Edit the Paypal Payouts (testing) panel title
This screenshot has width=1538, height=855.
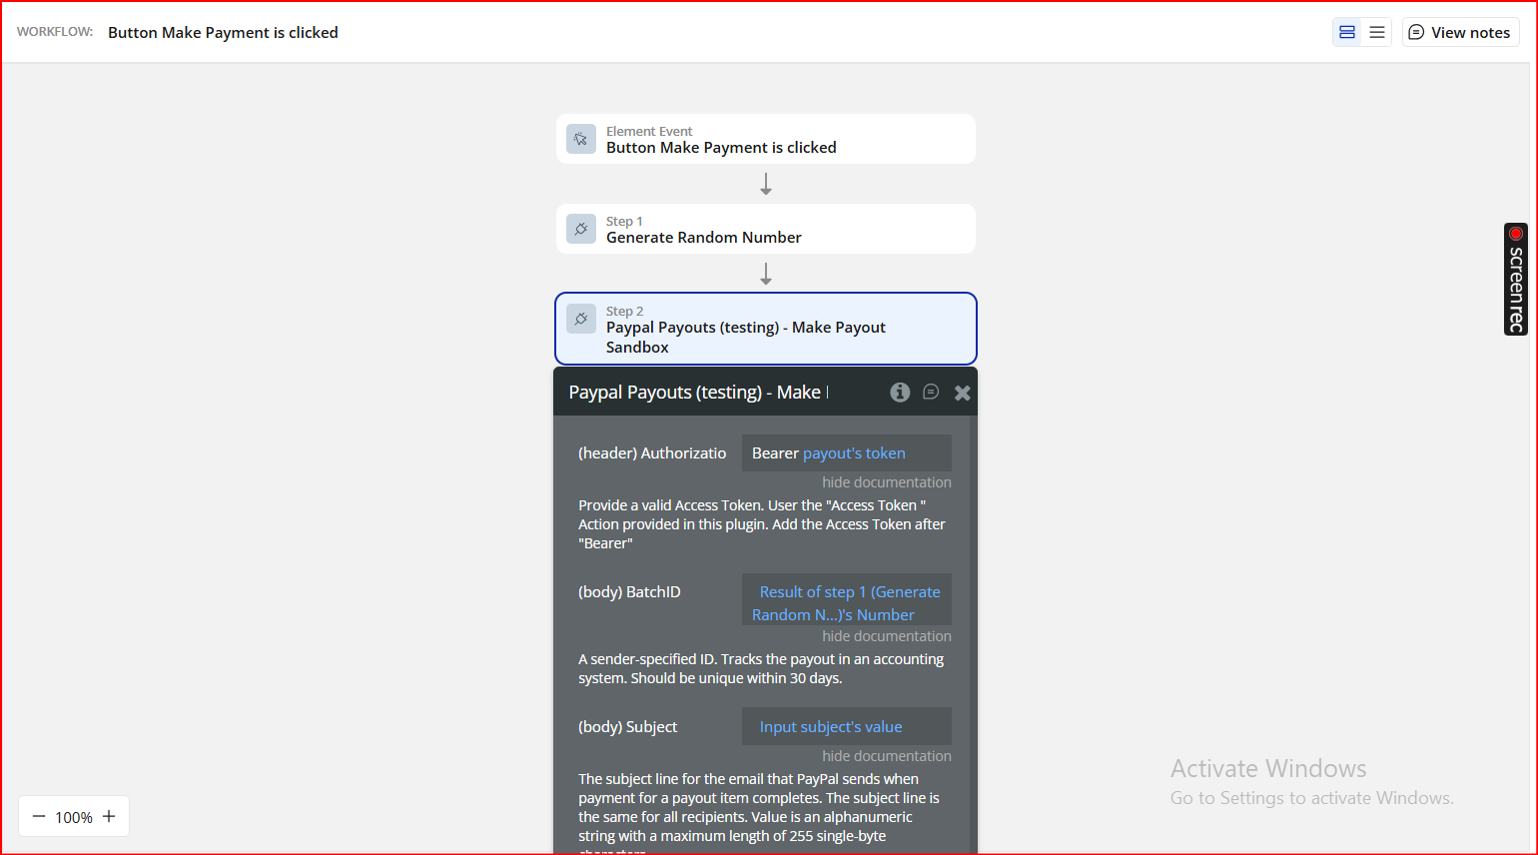pos(698,393)
